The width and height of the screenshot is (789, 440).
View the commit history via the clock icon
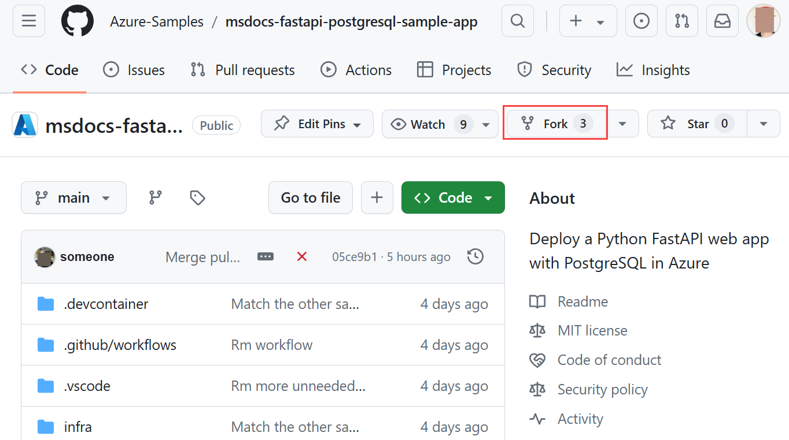475,256
